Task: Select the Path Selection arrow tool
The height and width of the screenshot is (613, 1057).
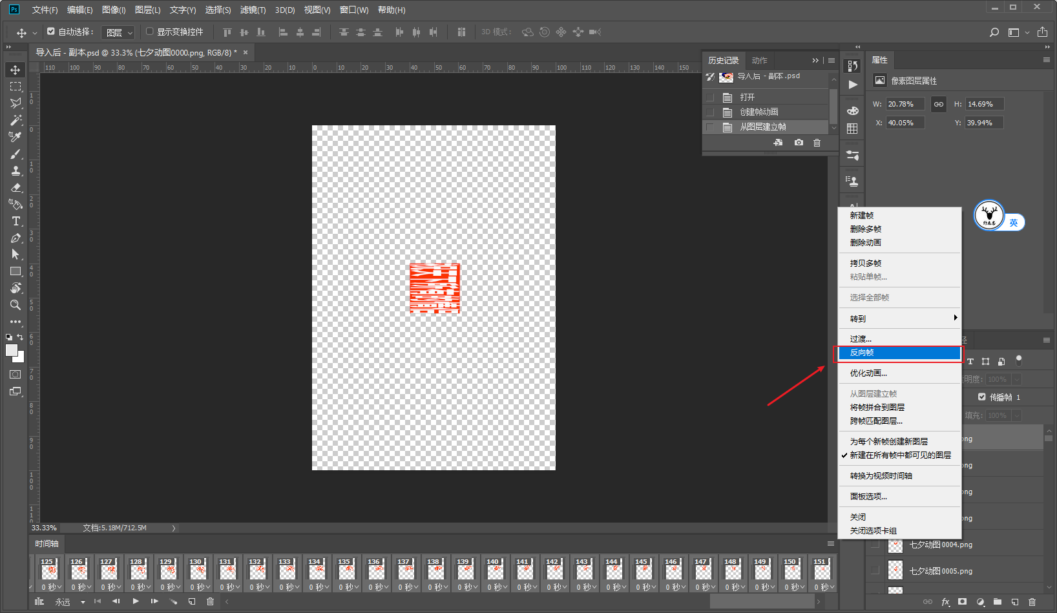Action: [16, 255]
